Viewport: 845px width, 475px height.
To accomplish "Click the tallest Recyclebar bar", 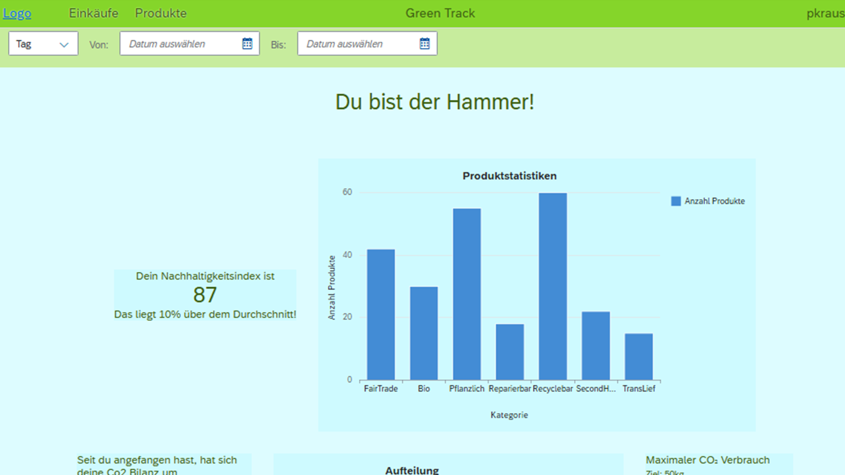I will tap(553, 286).
